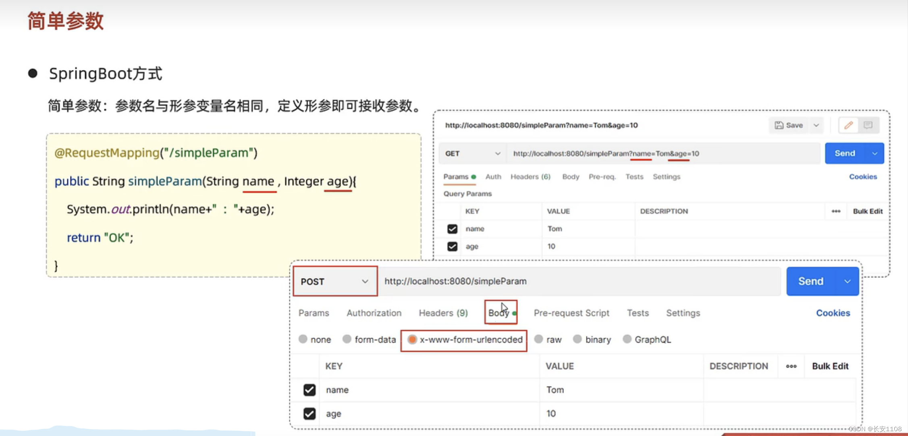Expand the Send options arrow in GET panel
The height and width of the screenshot is (436, 908).
point(875,153)
